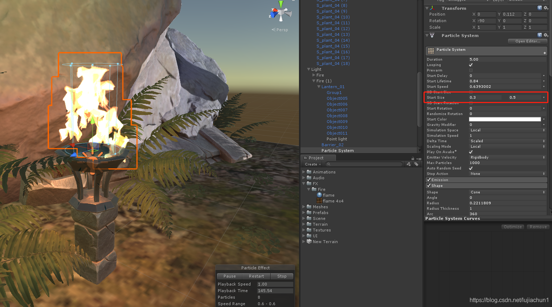Click the scene orientation gizmo in viewport
This screenshot has height=307, width=552.
281,12
